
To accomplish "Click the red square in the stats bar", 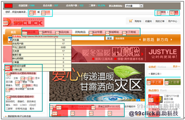I will coord(9,6).
